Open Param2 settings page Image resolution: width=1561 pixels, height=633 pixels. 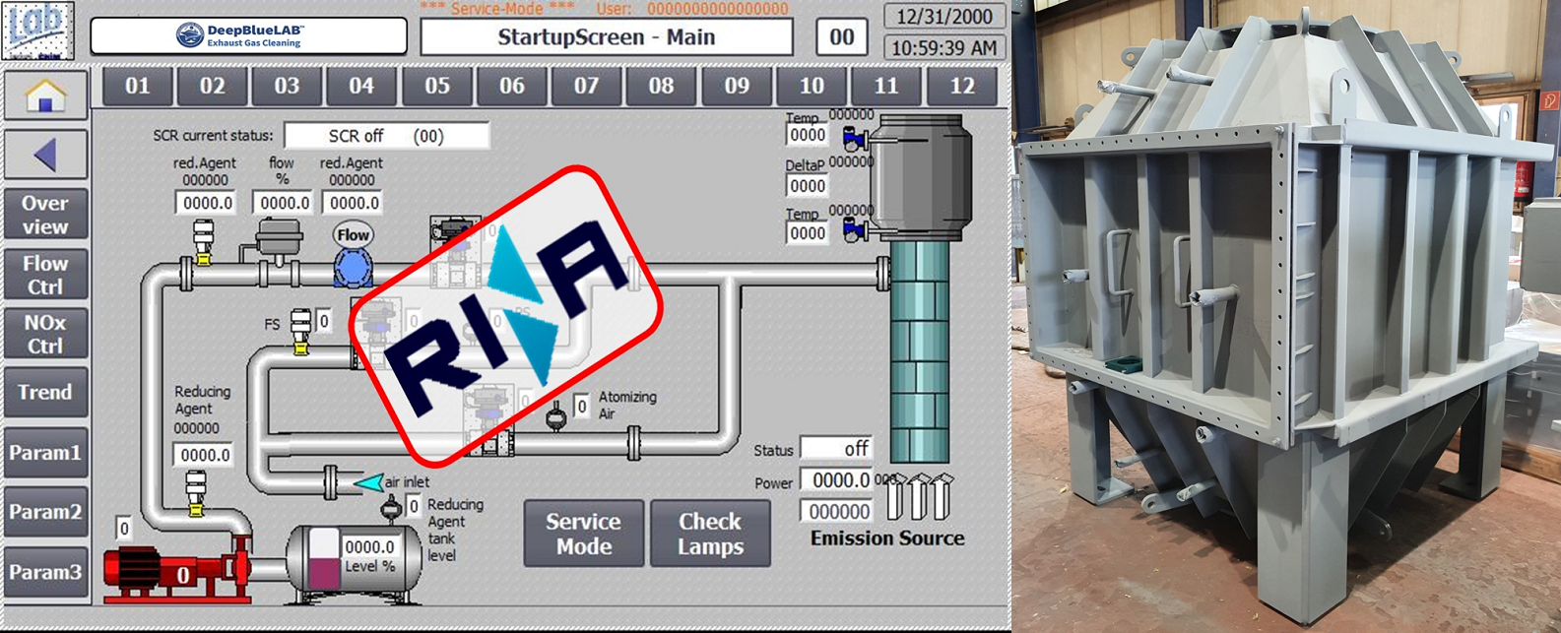pyautogui.click(x=45, y=512)
